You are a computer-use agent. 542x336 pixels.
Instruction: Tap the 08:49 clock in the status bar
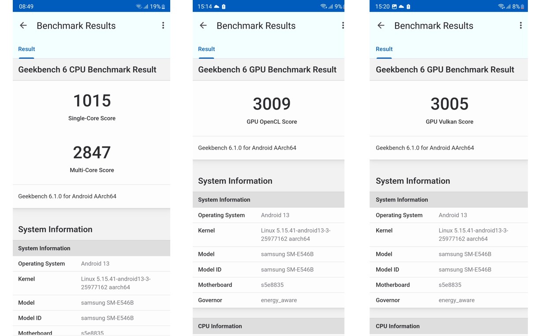click(26, 7)
